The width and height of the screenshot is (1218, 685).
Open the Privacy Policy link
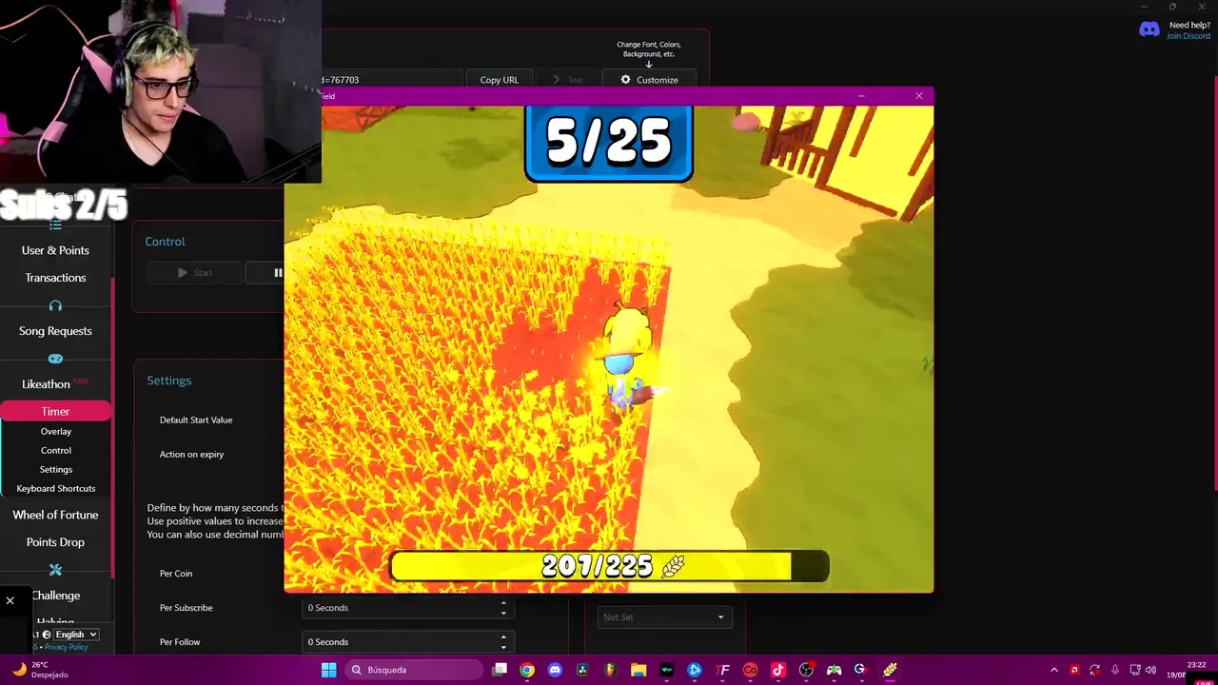[x=65, y=647]
